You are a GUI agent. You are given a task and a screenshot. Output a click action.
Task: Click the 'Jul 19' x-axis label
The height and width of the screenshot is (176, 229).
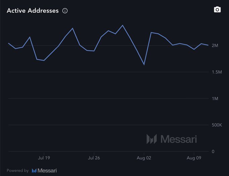[44, 158]
